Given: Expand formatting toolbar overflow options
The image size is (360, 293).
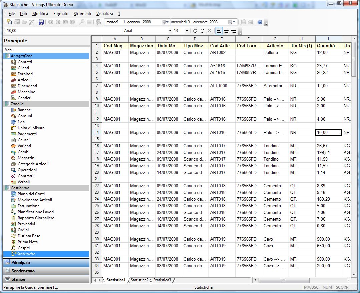Looking at the screenshot, I should 240,32.
